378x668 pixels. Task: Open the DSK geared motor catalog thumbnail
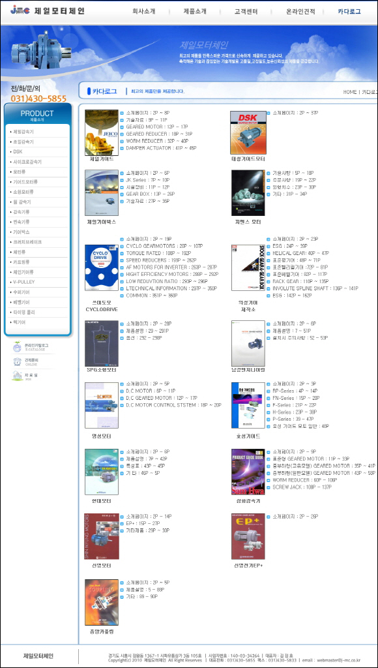[248, 132]
